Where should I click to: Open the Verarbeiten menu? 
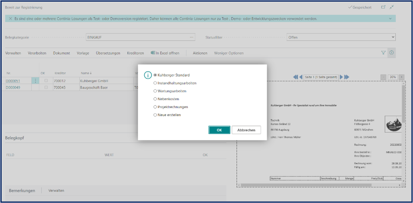click(37, 53)
